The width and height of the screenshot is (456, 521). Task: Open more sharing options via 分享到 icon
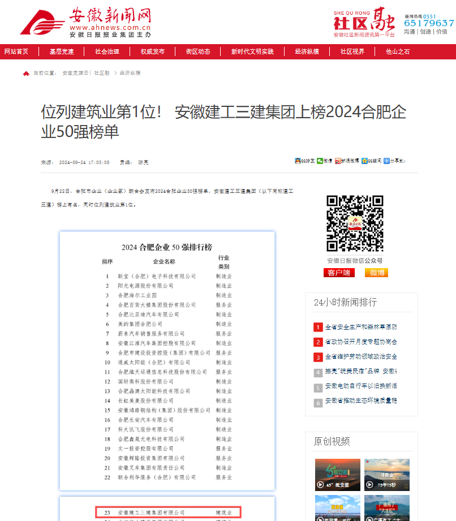point(394,161)
